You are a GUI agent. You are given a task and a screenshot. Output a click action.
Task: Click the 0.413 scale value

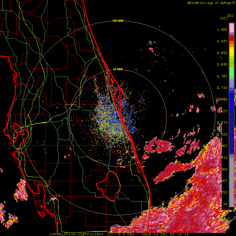coord(222,158)
